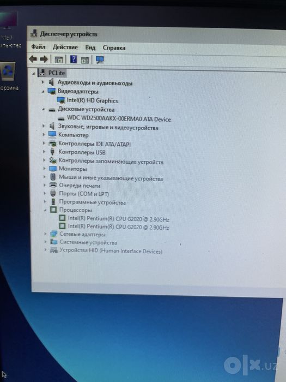Select the Дисковые устройства category label

[86, 109]
